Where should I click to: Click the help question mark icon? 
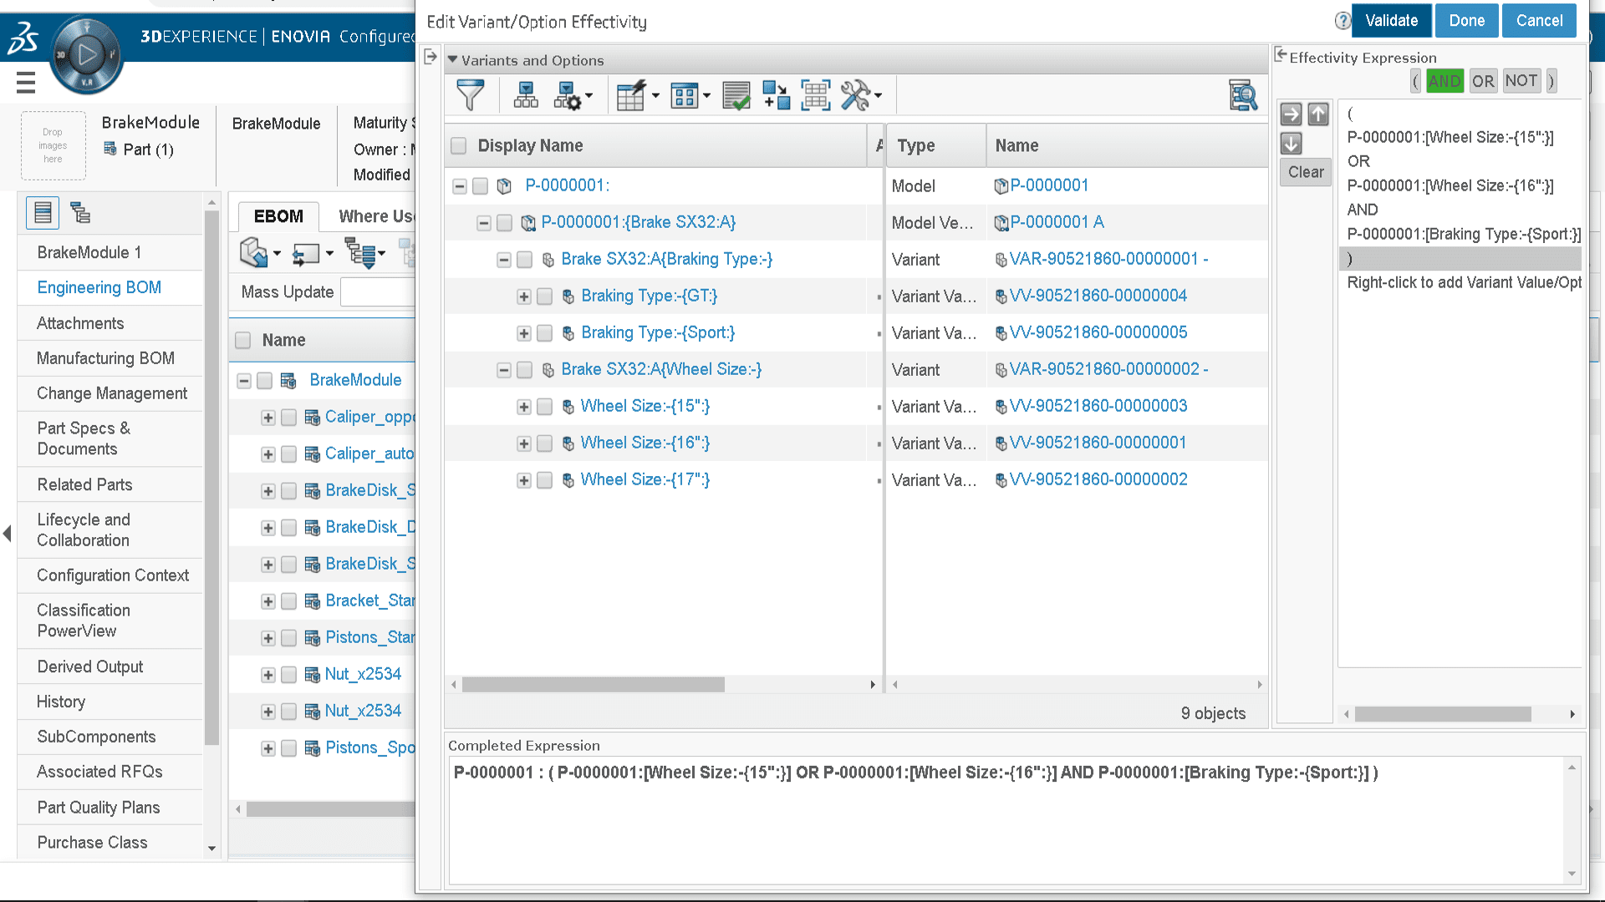pyautogui.click(x=1343, y=21)
